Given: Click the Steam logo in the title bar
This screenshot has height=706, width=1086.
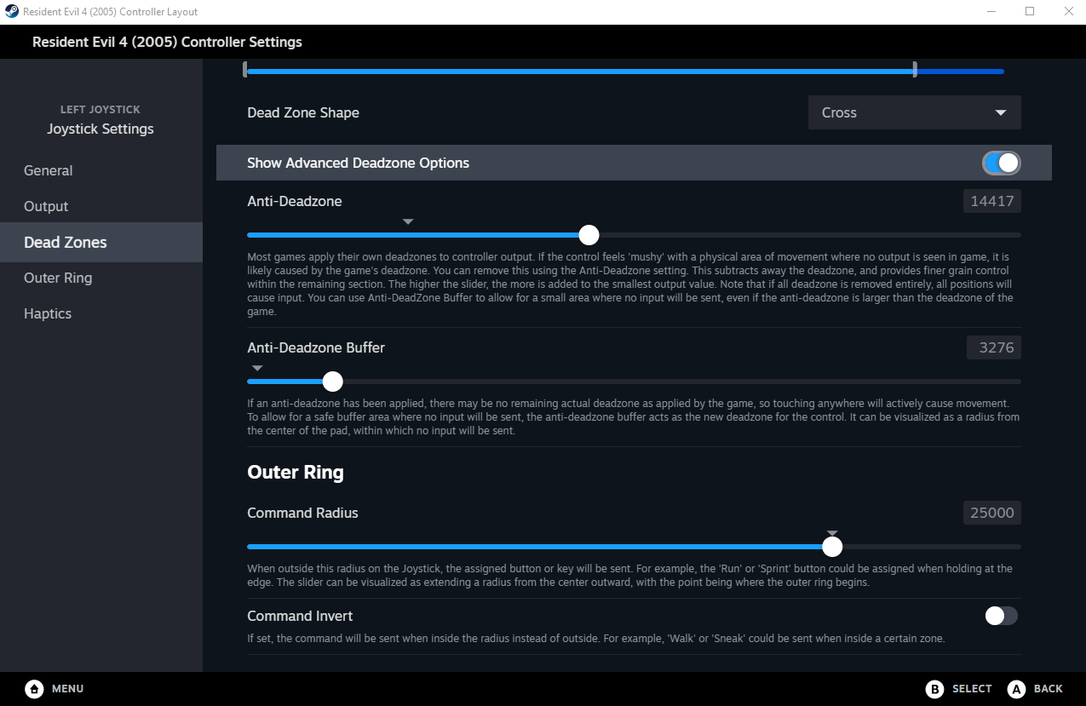Looking at the screenshot, I should tap(12, 12).
